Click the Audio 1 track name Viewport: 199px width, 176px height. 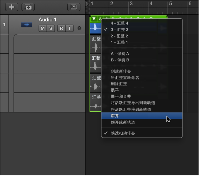click(47, 20)
